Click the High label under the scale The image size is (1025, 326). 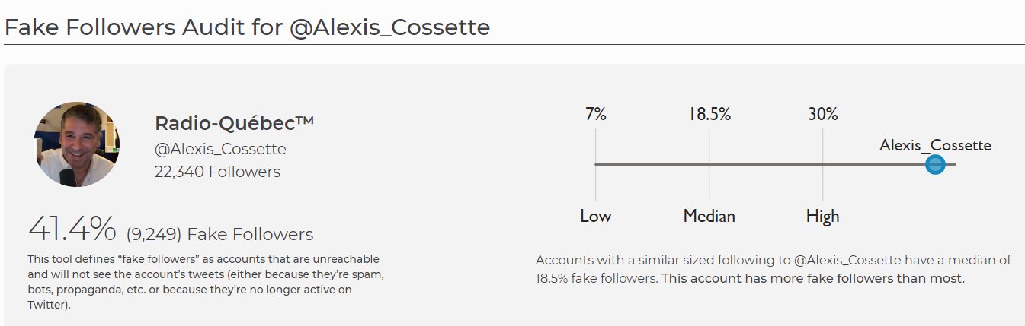point(822,216)
